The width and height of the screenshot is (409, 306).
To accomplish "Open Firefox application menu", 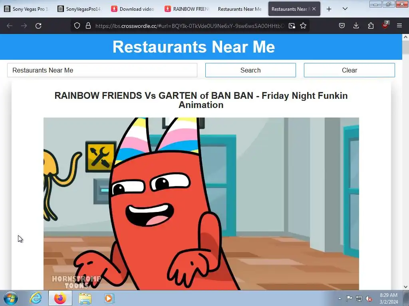I will [x=399, y=25].
